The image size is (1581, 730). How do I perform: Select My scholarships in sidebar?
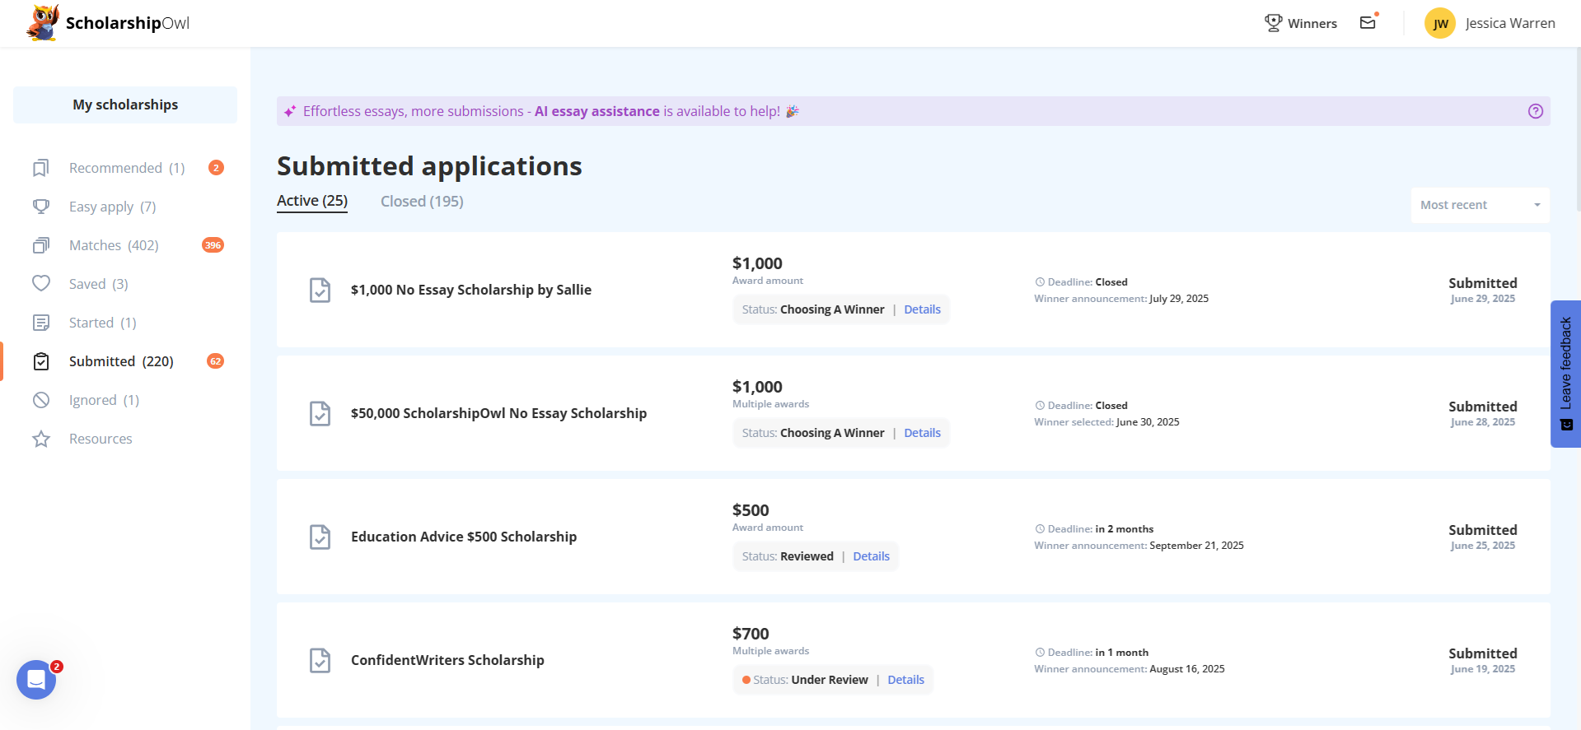pyautogui.click(x=125, y=105)
